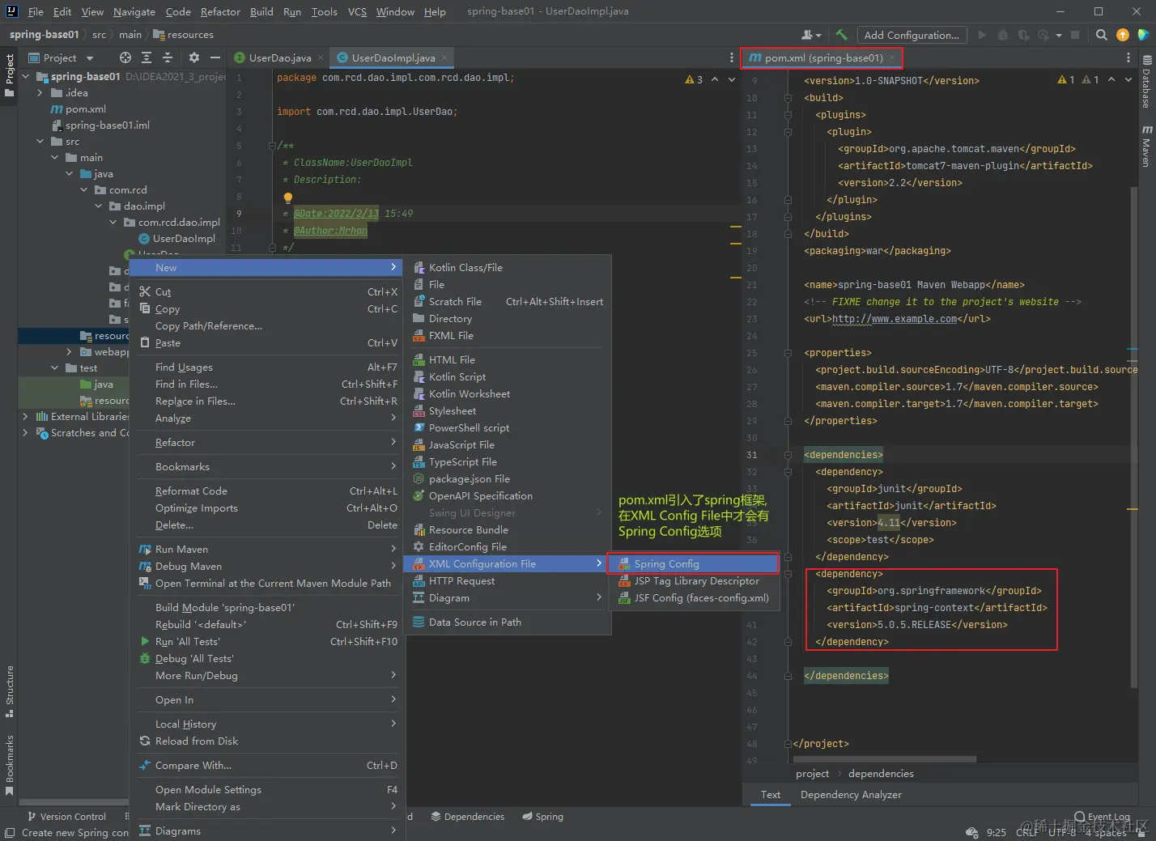1156x841 pixels.
Task: Open the Event Log in status bar
Action: 1102,817
